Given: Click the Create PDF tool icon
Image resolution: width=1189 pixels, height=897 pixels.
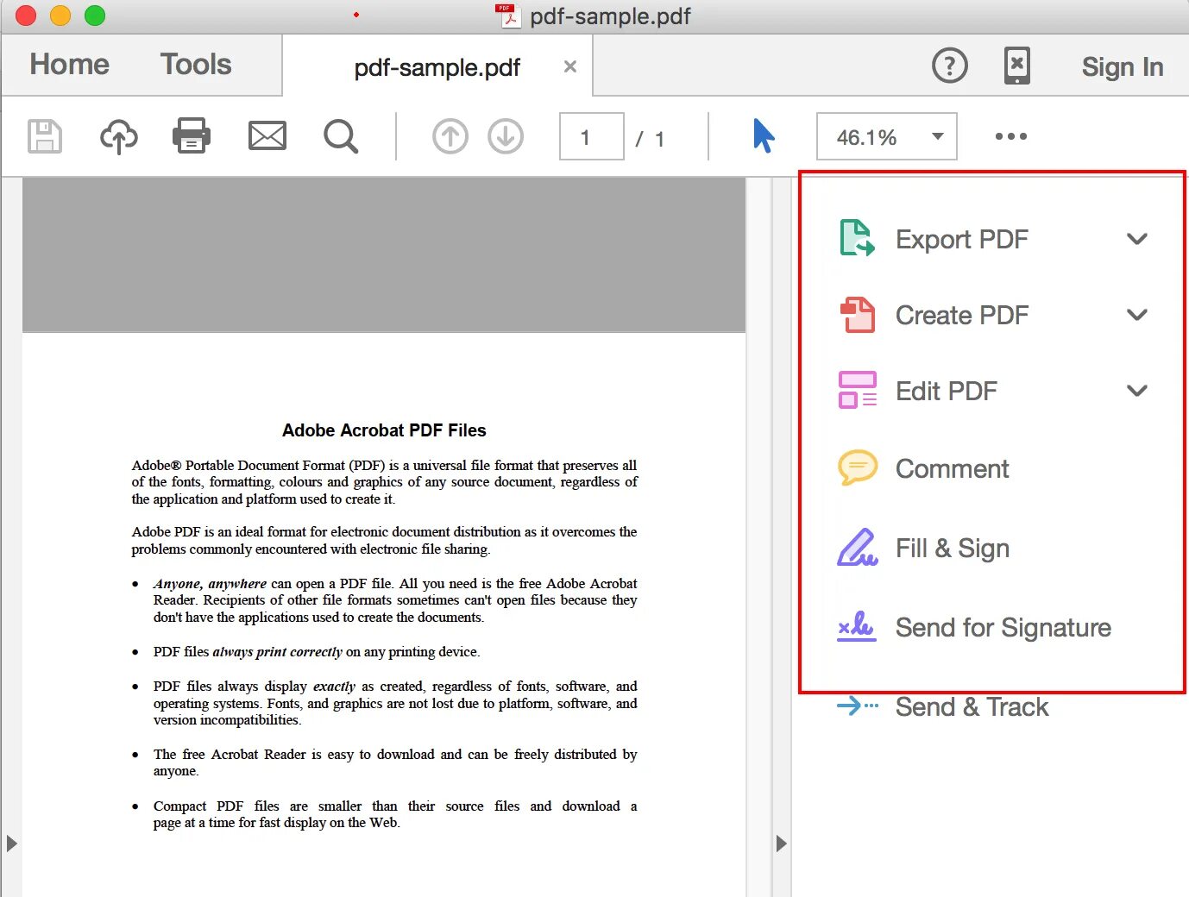Looking at the screenshot, I should [x=858, y=315].
